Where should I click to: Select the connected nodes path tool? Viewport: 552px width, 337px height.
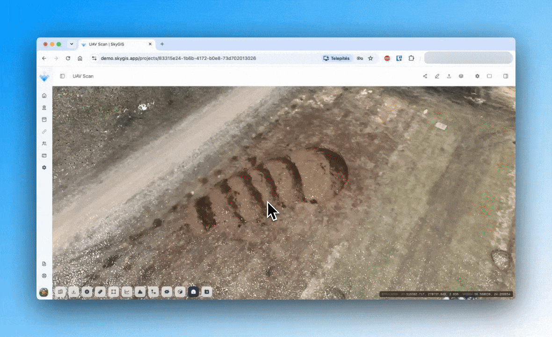[153, 292]
